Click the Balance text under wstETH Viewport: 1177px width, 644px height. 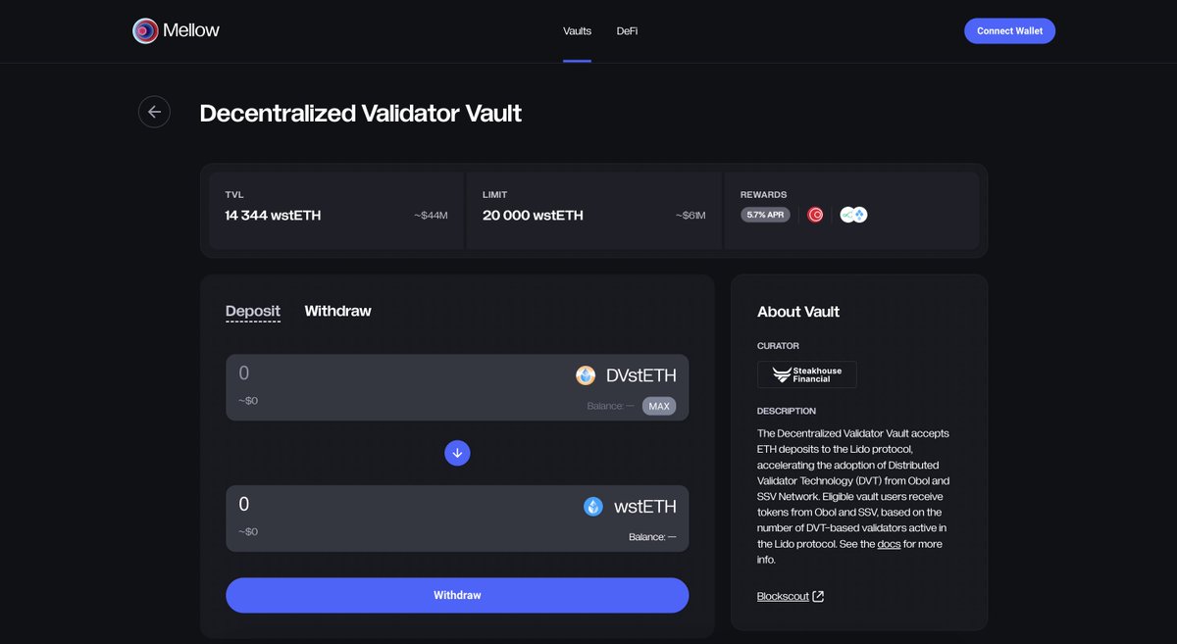coord(652,537)
